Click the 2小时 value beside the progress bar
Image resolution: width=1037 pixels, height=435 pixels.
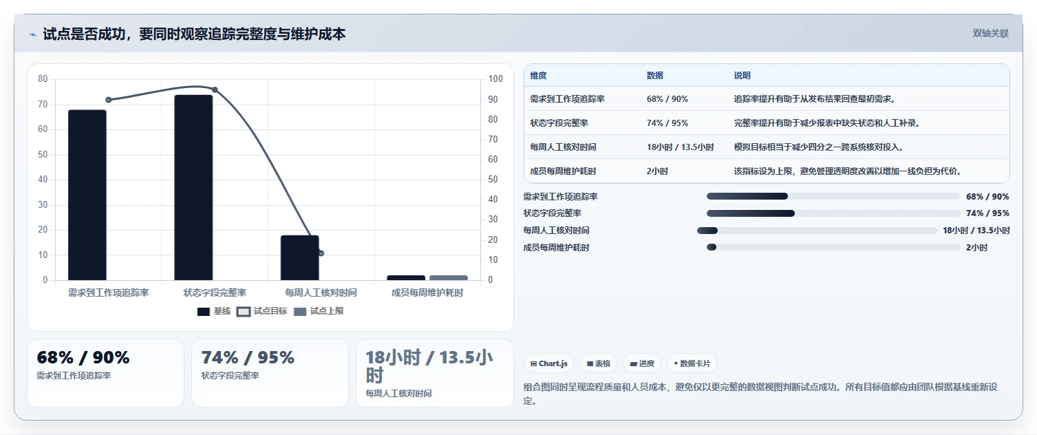[976, 248]
